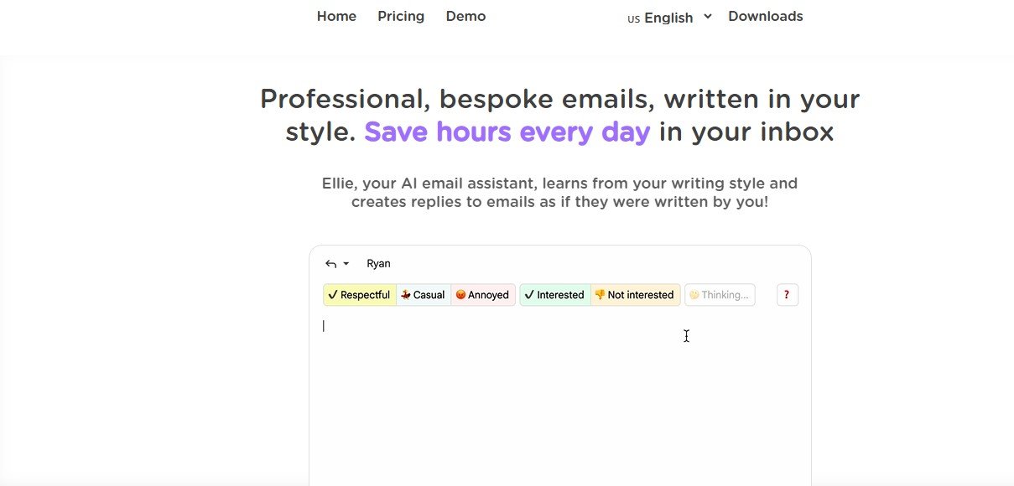Open the Demo page
This screenshot has height=486, width=1014.
pos(465,16)
